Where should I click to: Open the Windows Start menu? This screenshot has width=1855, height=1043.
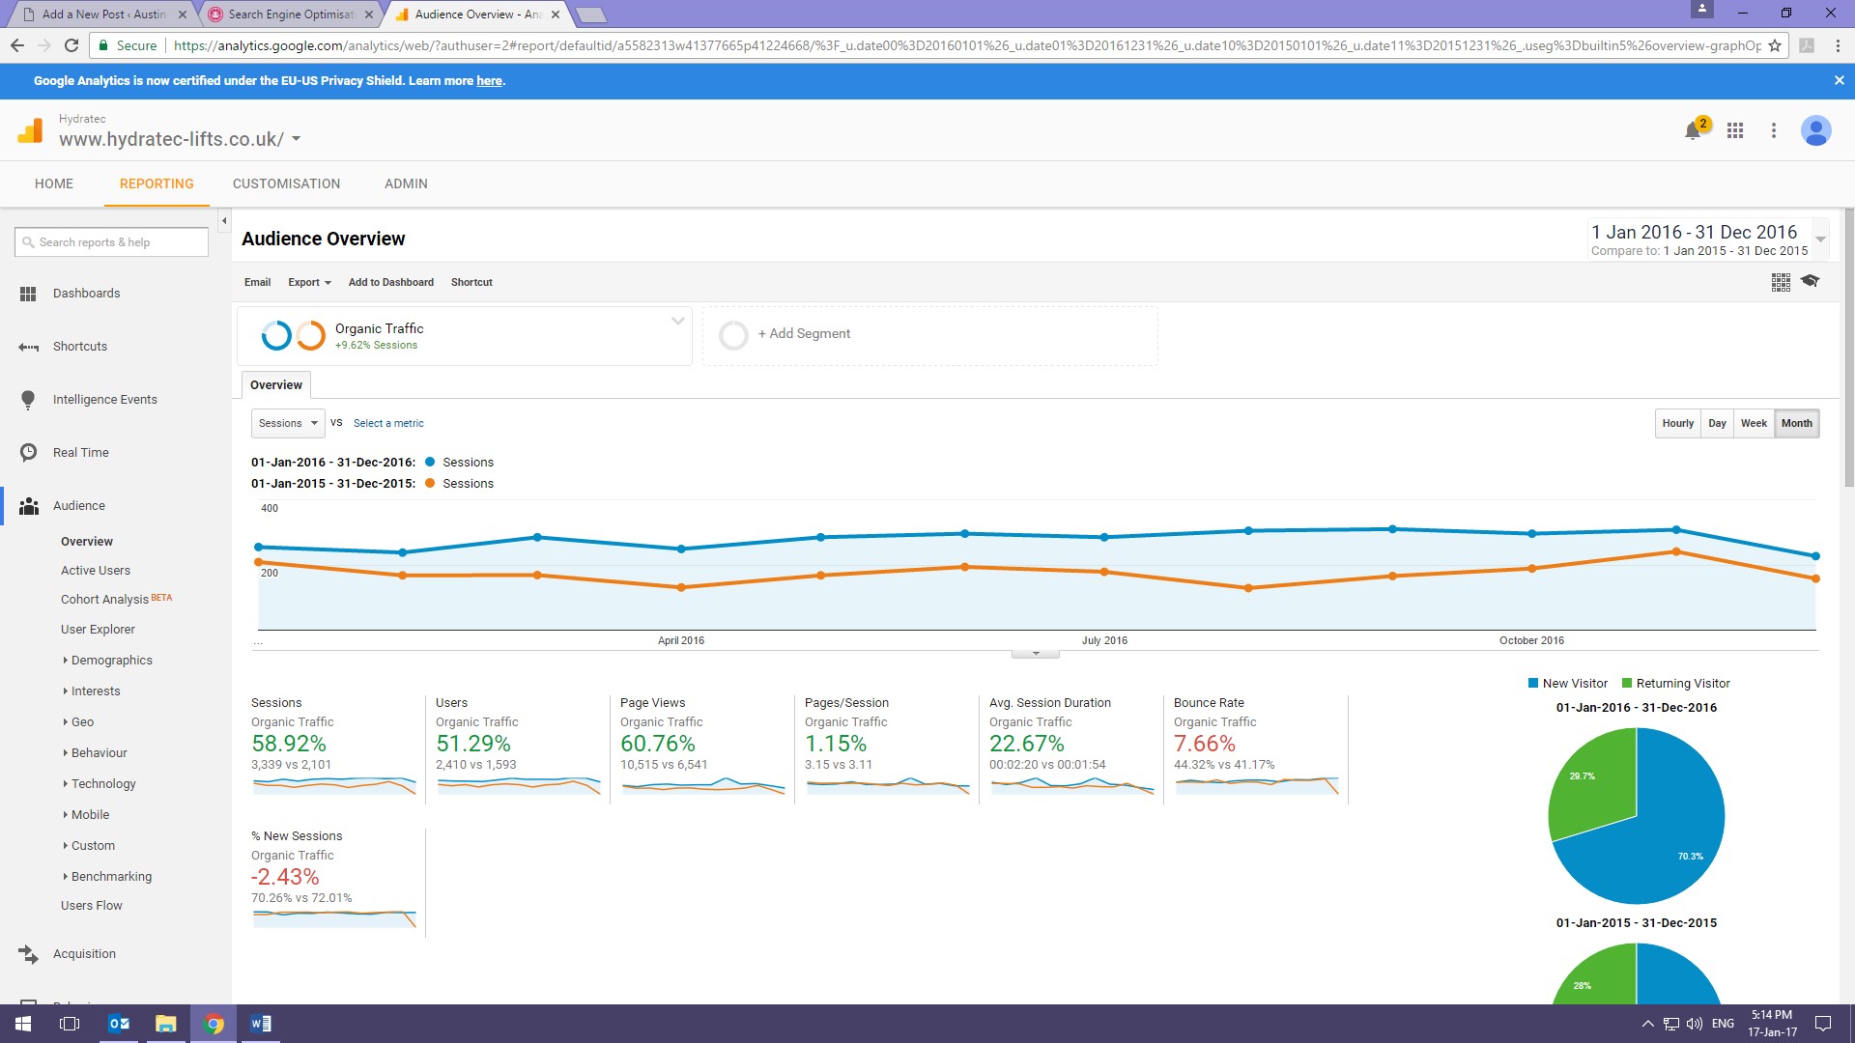23,1024
